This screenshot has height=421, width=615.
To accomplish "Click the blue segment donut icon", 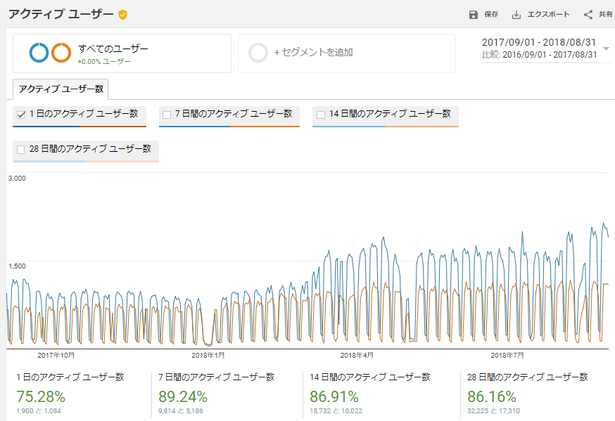I will (39, 53).
